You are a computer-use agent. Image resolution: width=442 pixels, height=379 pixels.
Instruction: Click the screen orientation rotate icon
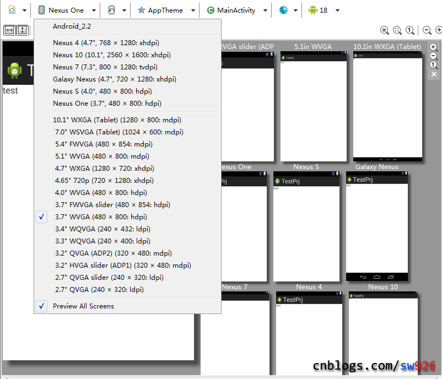pyautogui.click(x=112, y=10)
